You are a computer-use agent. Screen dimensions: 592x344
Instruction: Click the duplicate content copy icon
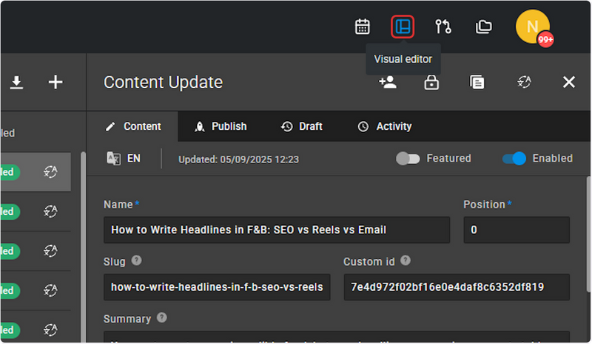477,82
